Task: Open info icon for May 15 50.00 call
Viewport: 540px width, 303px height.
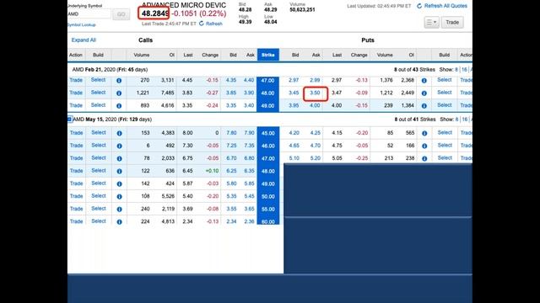Action: (119, 196)
